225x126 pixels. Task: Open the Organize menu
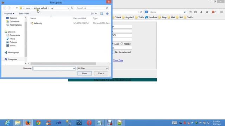point(9,14)
